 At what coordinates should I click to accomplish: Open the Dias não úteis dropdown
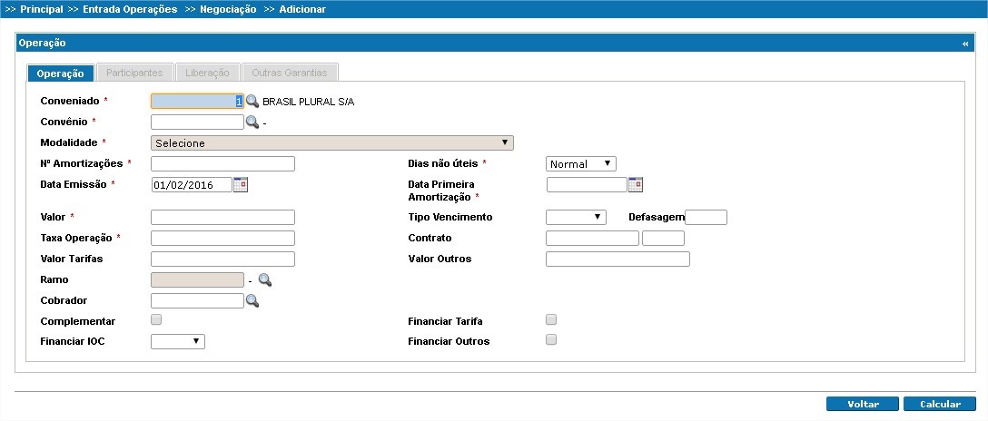pyautogui.click(x=581, y=164)
